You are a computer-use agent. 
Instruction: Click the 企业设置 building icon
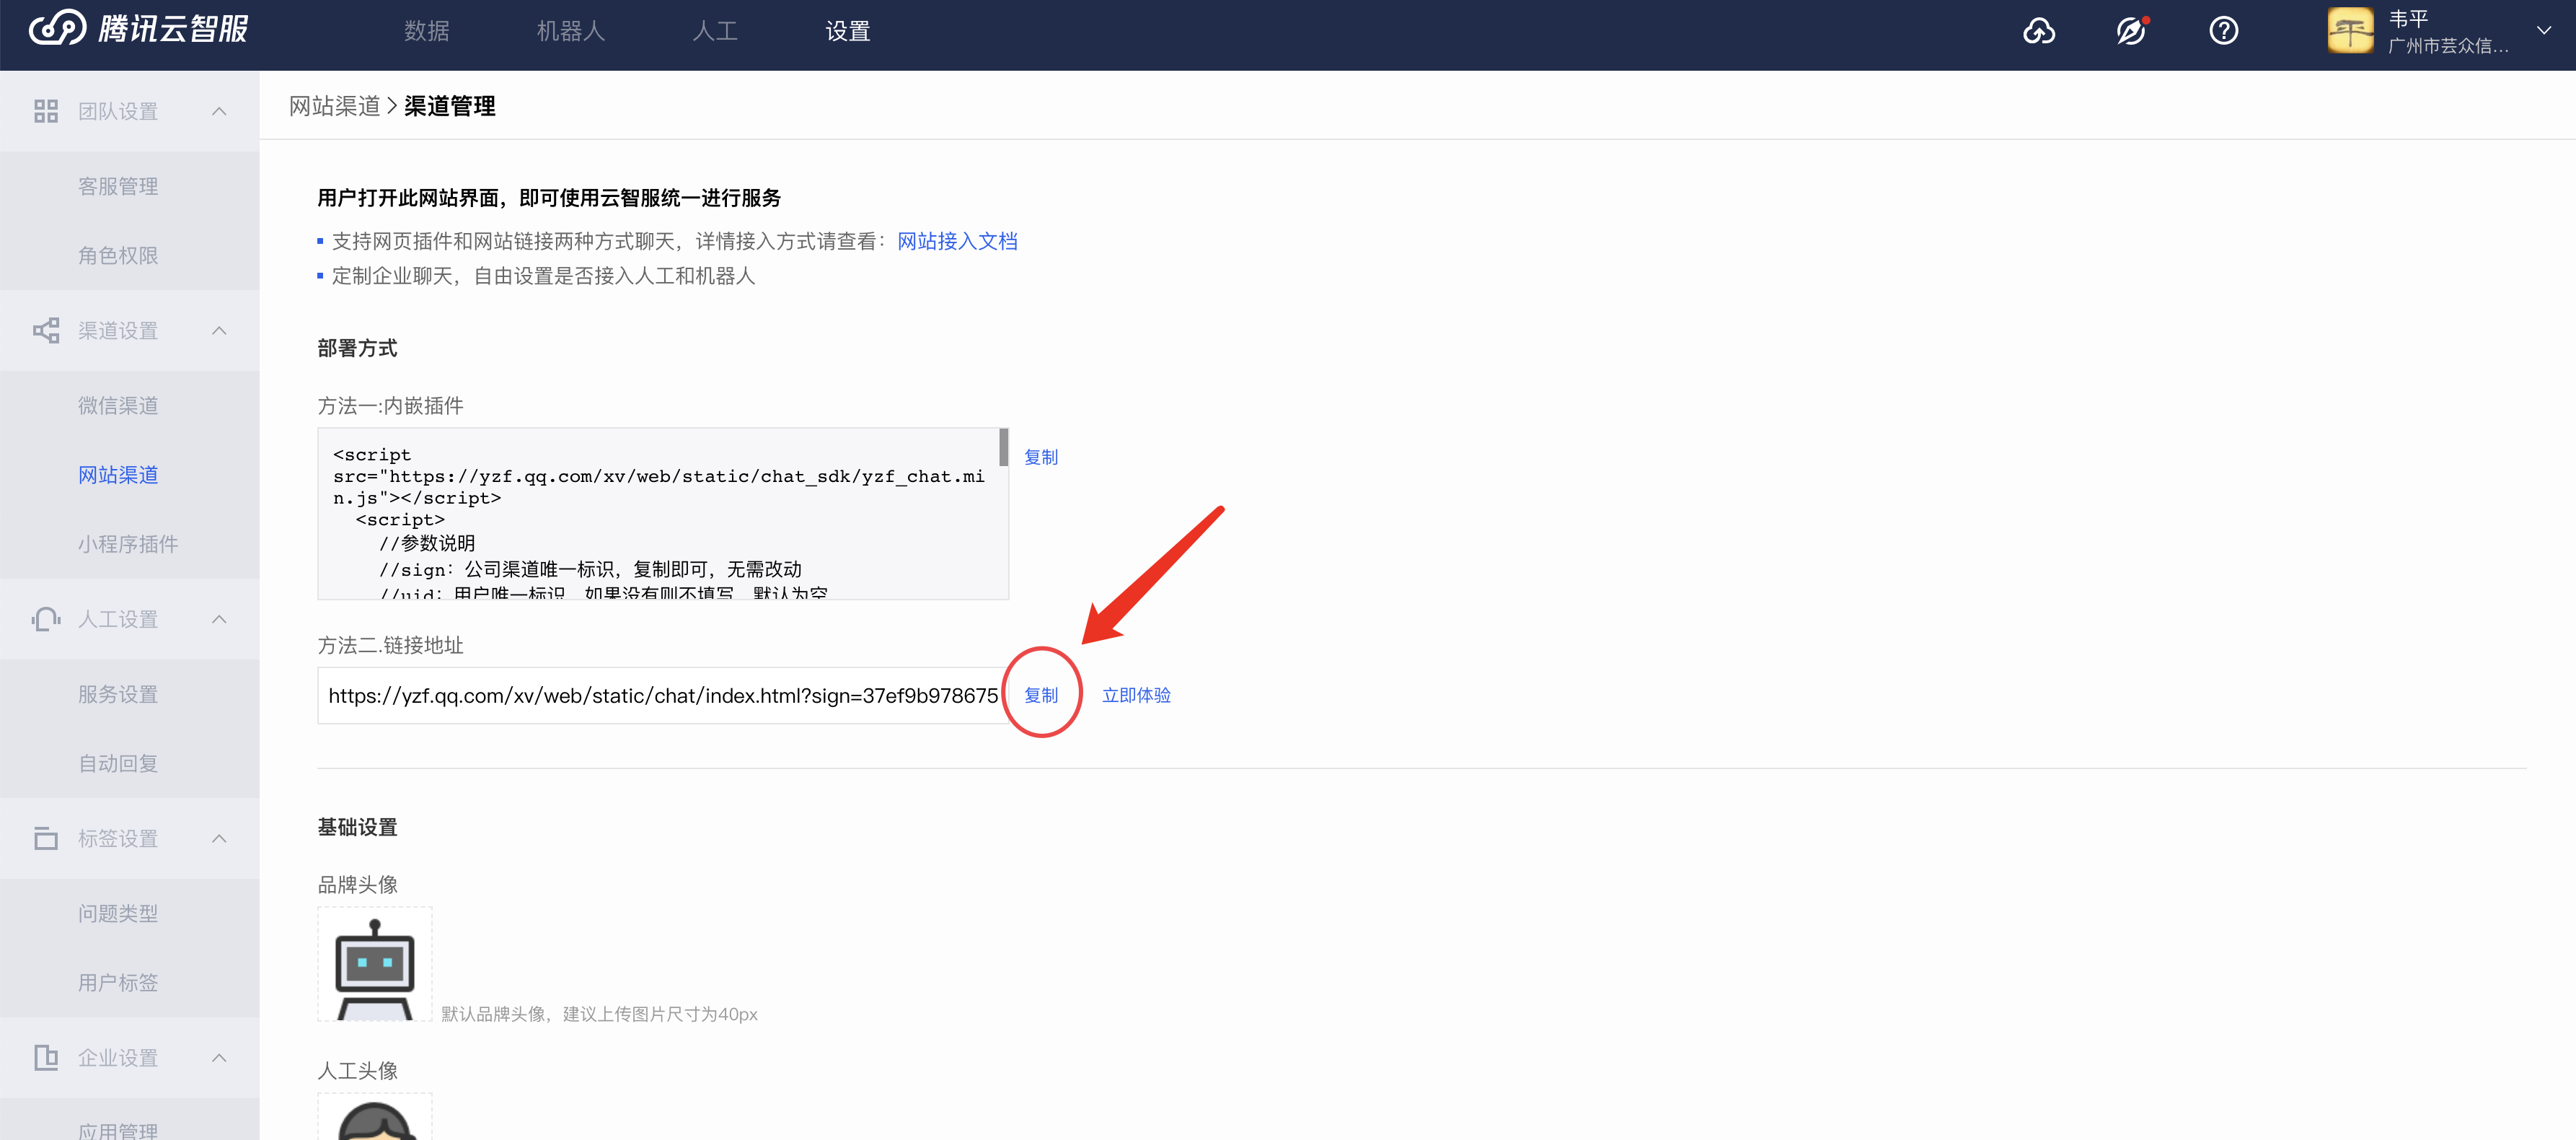(x=46, y=1057)
